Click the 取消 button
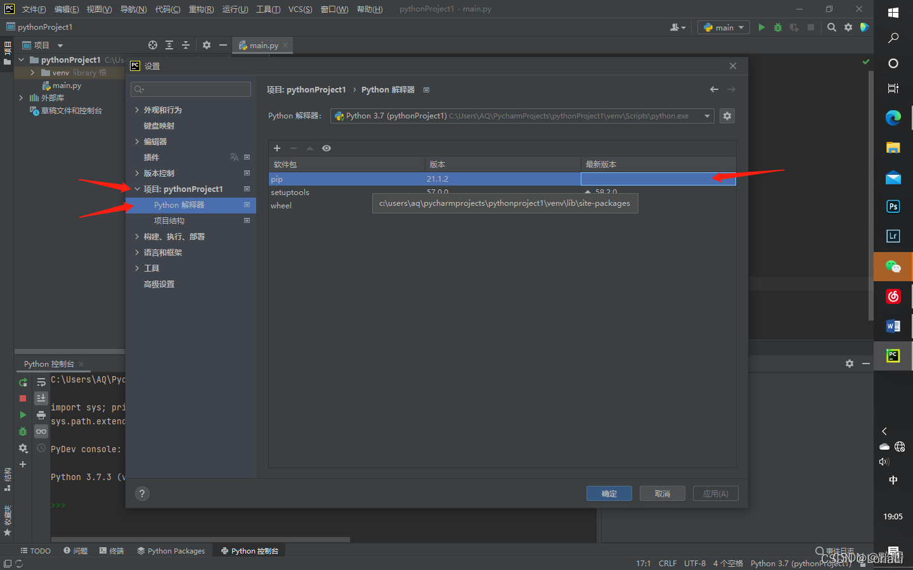Viewport: 913px width, 570px height. (x=663, y=493)
